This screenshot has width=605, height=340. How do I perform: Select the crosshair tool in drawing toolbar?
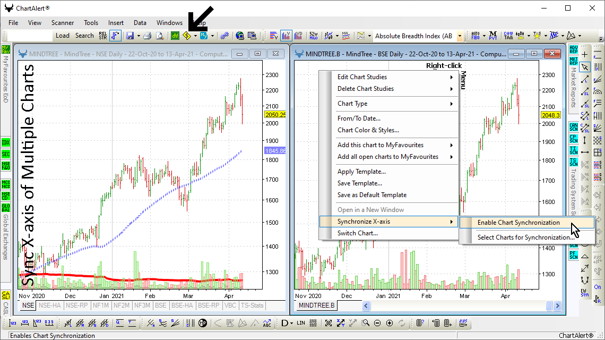pyautogui.click(x=585, y=55)
